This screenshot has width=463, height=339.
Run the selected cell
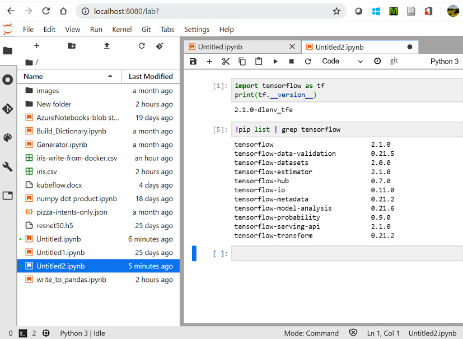(x=275, y=61)
